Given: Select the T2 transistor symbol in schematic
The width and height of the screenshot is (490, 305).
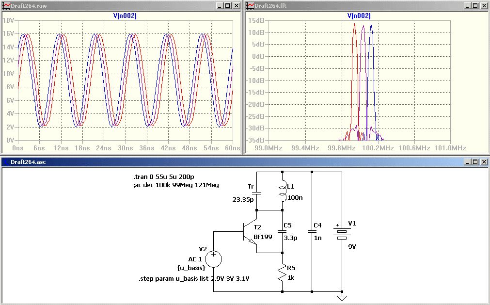Looking at the screenshot, I should (x=250, y=232).
